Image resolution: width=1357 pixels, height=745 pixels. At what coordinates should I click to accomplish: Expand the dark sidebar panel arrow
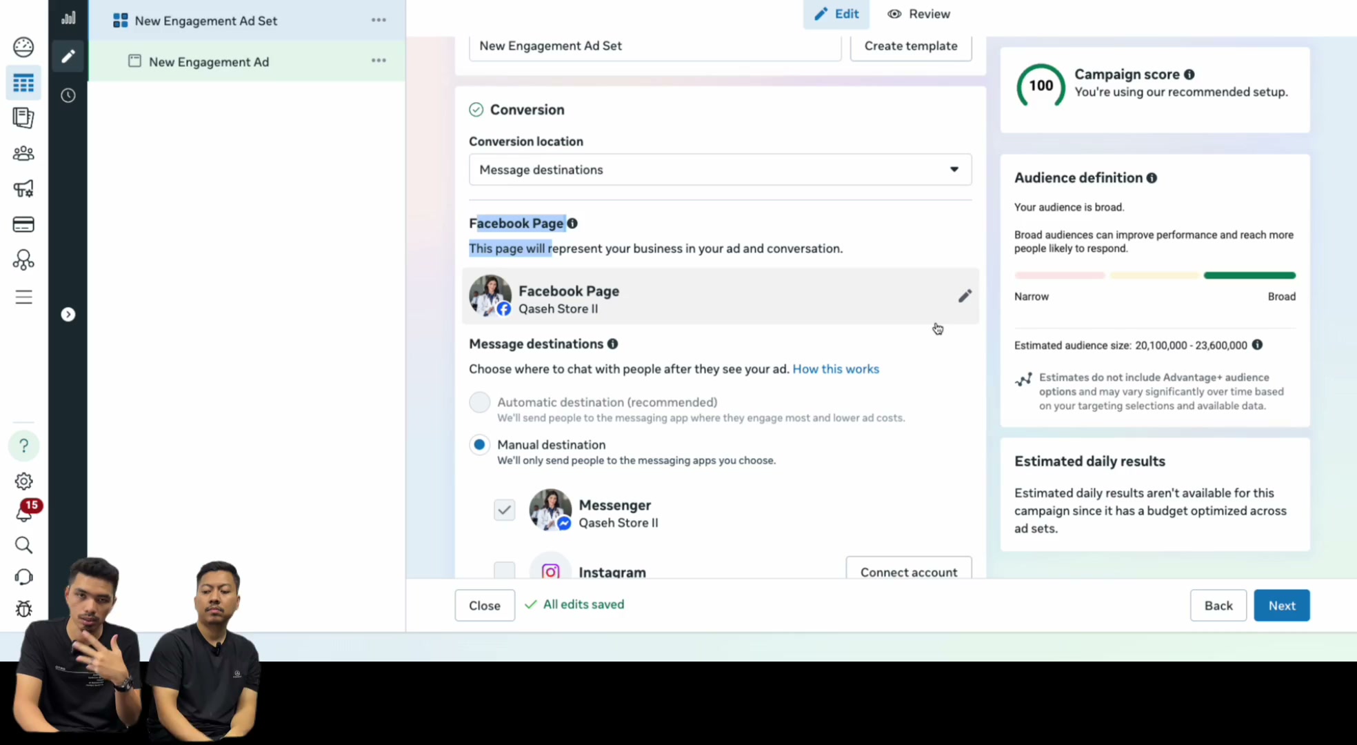coord(68,315)
